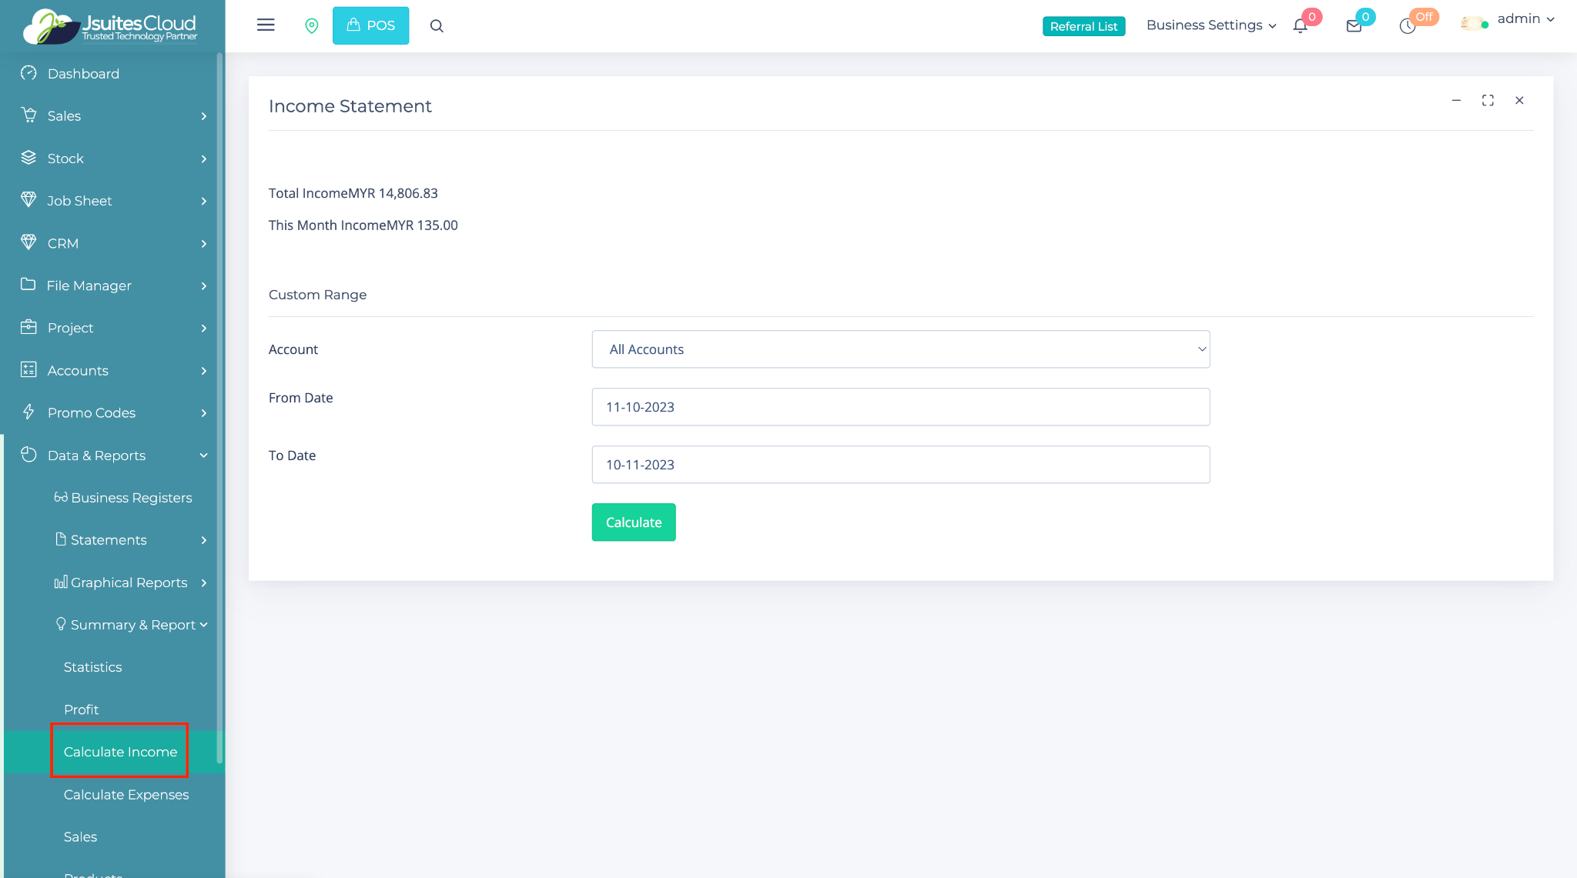Open the mail envelope icon
This screenshot has height=878, width=1577.
pos(1354,26)
